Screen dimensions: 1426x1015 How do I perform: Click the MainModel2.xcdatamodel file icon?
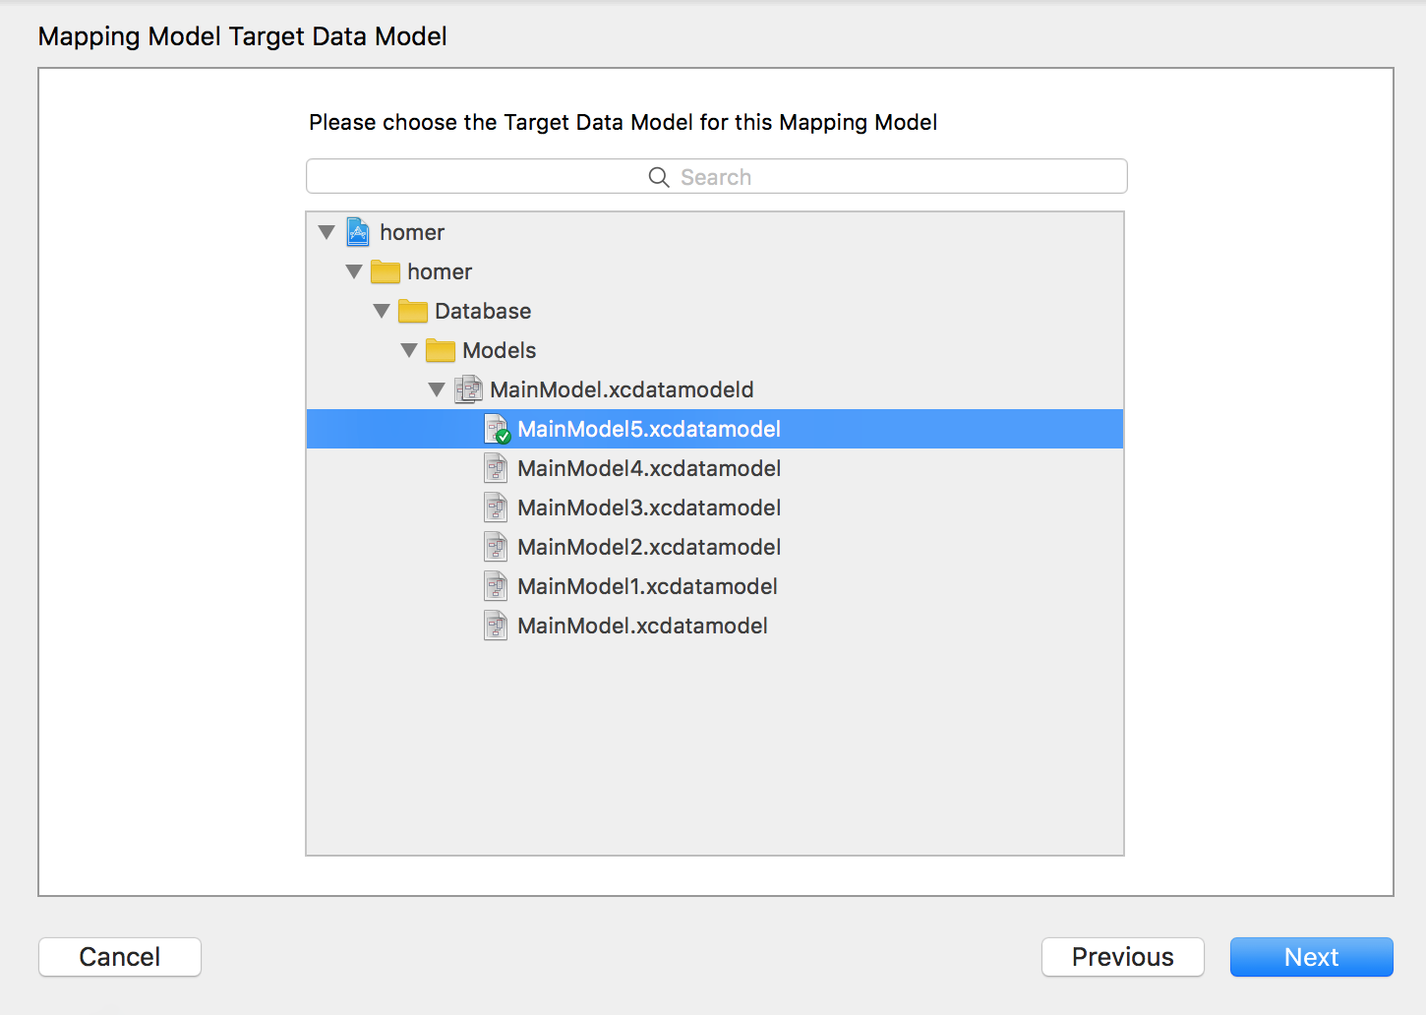coord(496,548)
